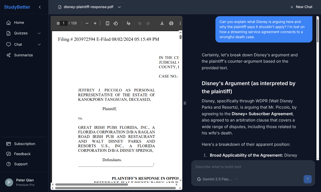Go to the Home page

[x=19, y=22]
